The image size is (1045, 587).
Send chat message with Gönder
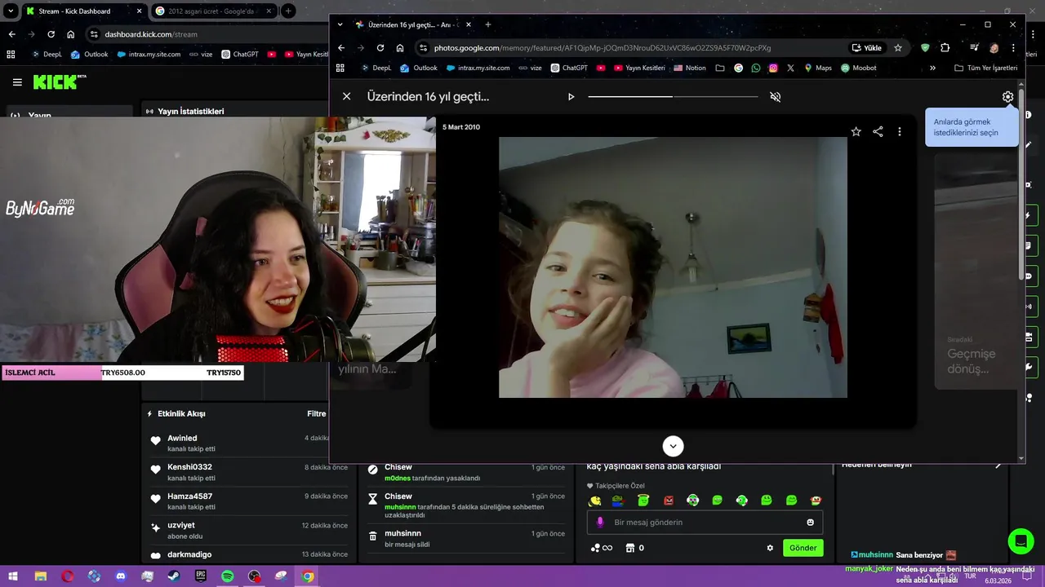(x=803, y=548)
